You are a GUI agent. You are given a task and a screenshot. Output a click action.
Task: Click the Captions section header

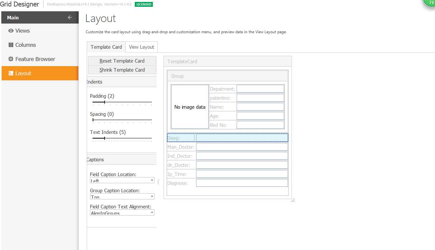122,160
